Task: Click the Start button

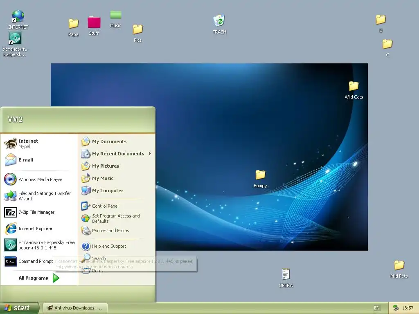Action: coord(19,308)
